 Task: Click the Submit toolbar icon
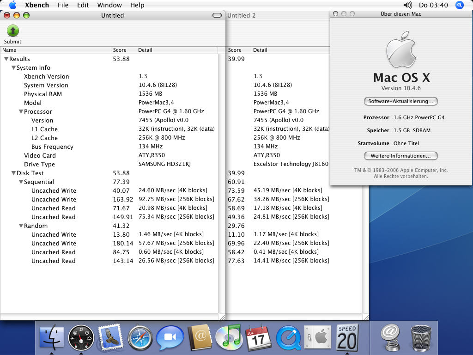(13, 31)
